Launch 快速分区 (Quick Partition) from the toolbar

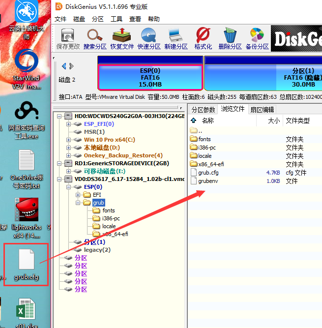tap(149, 38)
